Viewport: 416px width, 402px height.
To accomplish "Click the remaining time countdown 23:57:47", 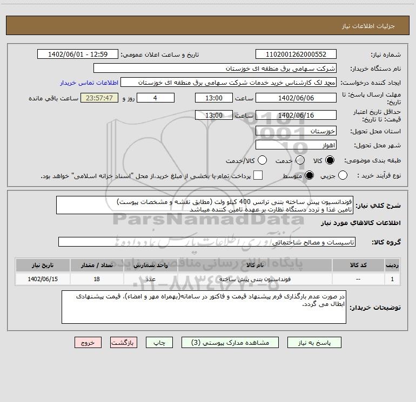I will 99,98.
